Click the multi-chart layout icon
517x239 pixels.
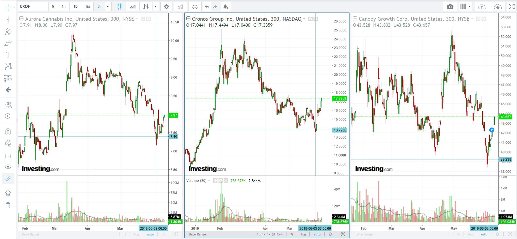click(463, 7)
